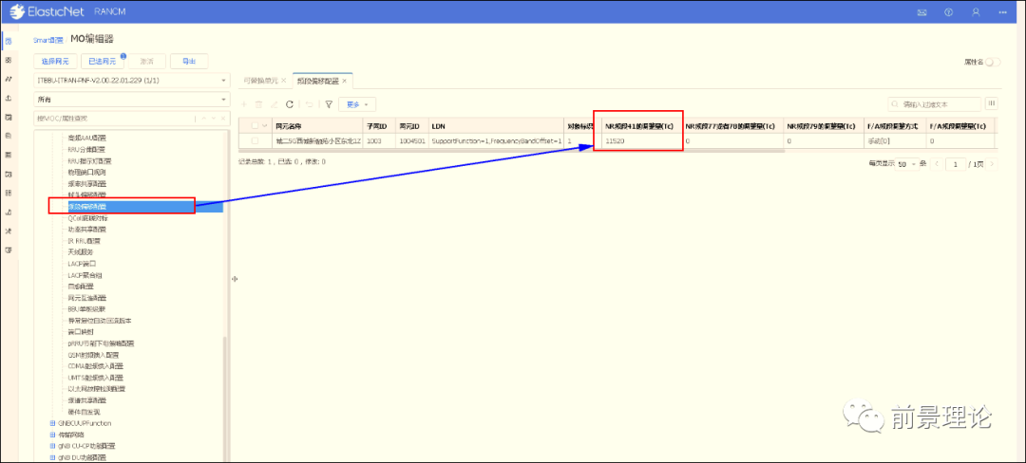Click the 导出 export button
The width and height of the screenshot is (1026, 463).
pyautogui.click(x=189, y=62)
